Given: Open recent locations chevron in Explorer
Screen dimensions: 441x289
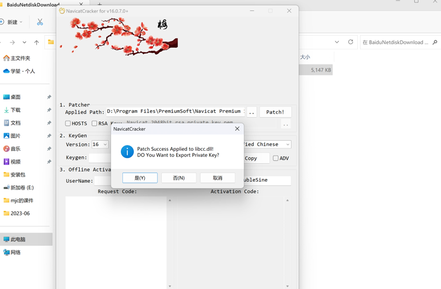Looking at the screenshot, I should tap(24, 42).
